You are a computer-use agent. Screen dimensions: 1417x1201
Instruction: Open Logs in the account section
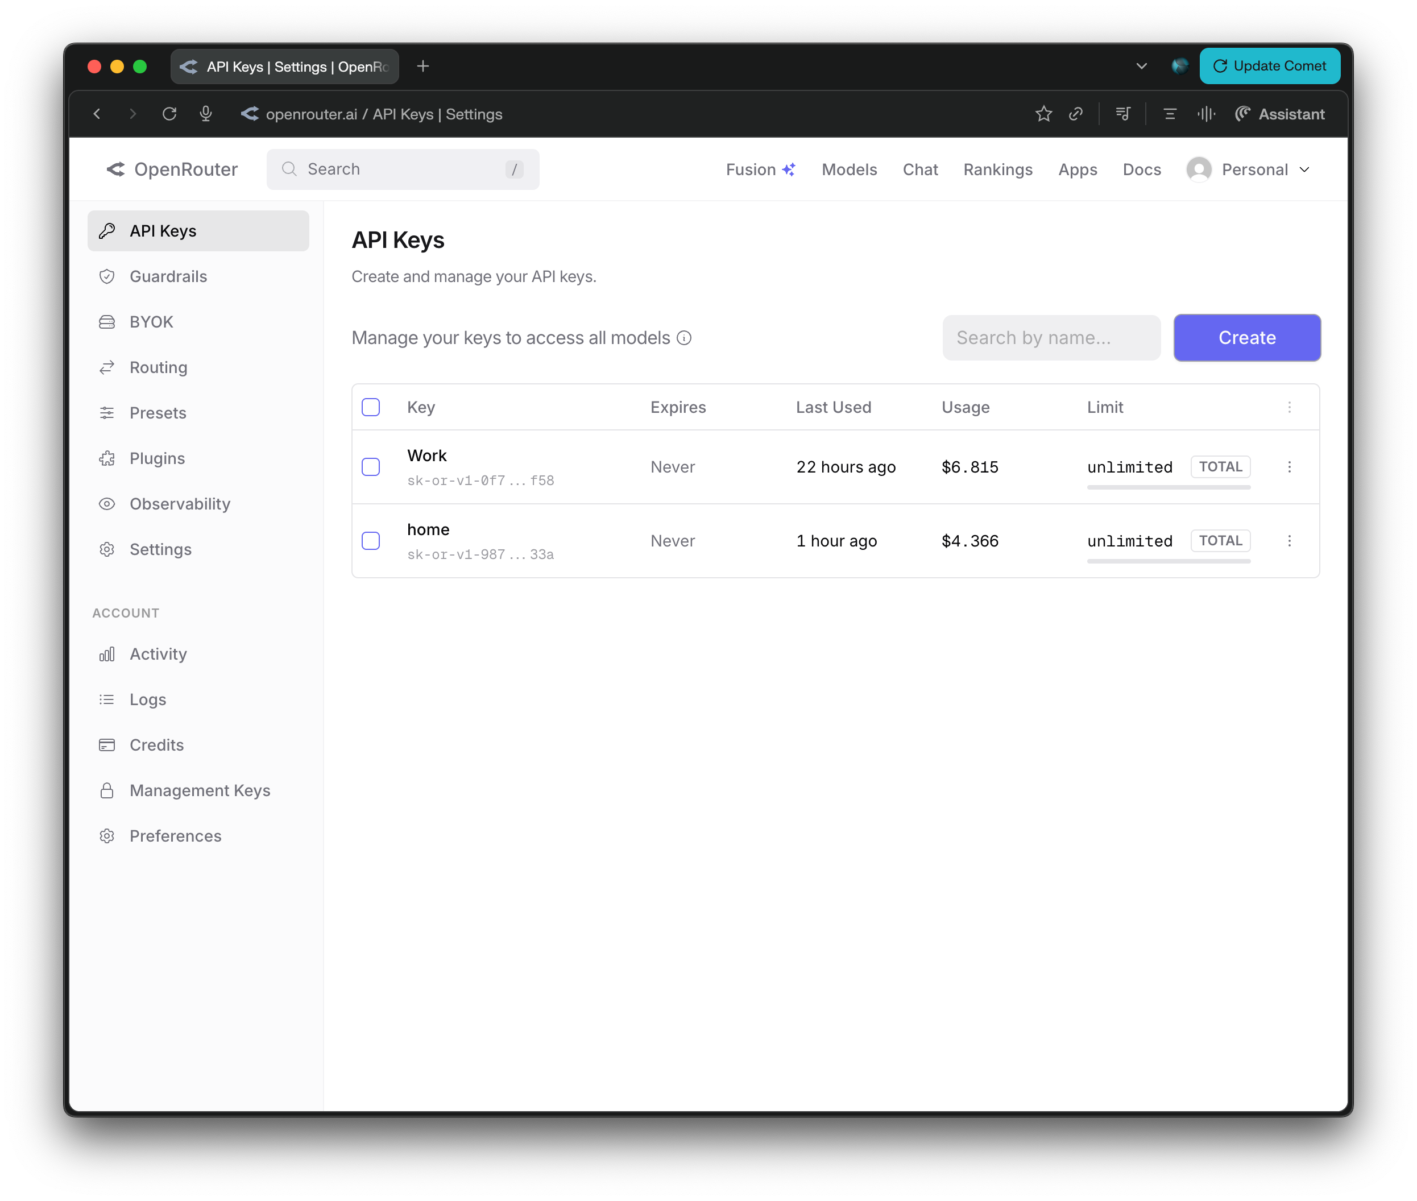click(198, 699)
